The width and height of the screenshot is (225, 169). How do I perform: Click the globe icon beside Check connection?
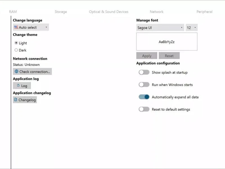[x=16, y=72]
